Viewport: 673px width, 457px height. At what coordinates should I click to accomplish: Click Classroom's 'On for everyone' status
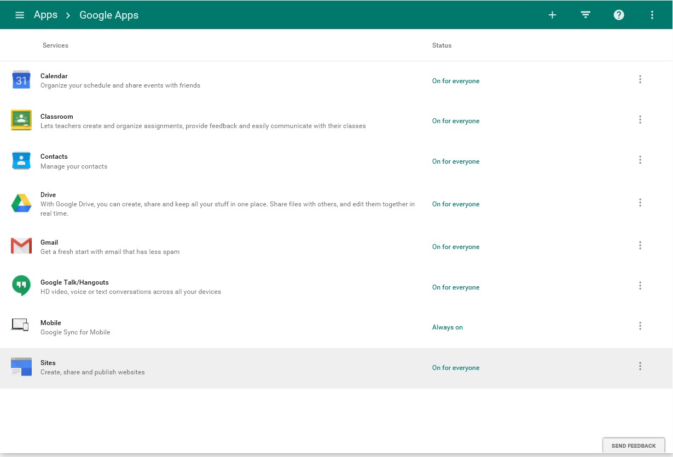456,121
